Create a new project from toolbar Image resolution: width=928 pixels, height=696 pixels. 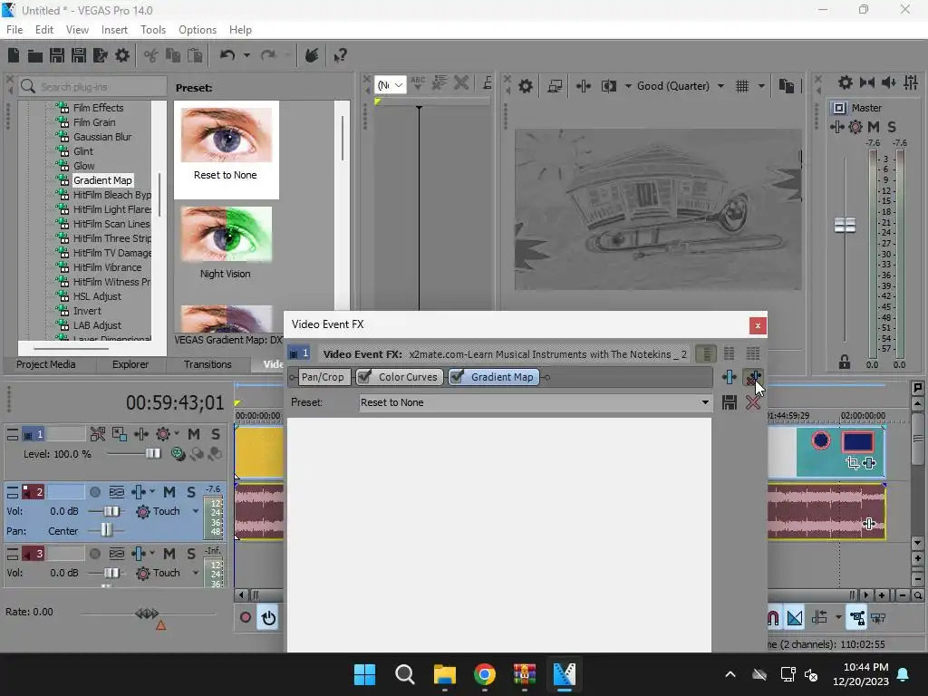click(x=14, y=55)
